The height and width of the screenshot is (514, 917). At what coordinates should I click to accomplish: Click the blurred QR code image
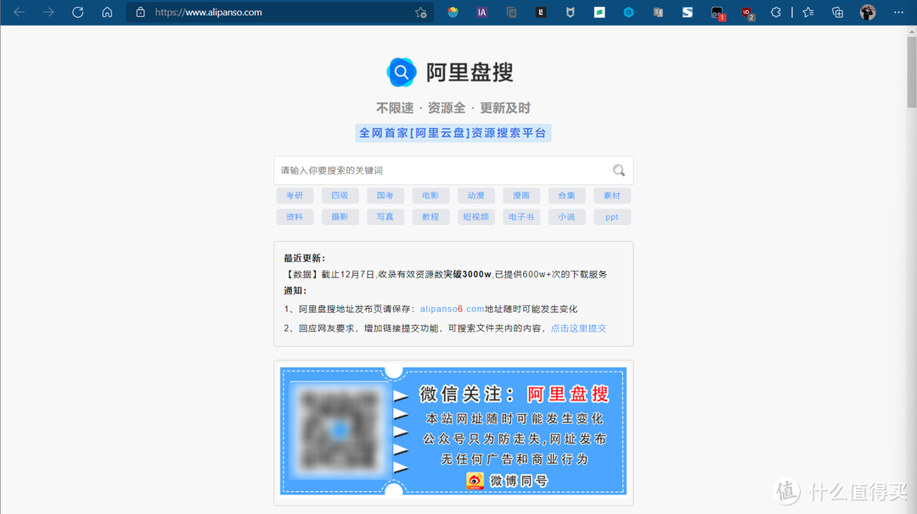(339, 431)
